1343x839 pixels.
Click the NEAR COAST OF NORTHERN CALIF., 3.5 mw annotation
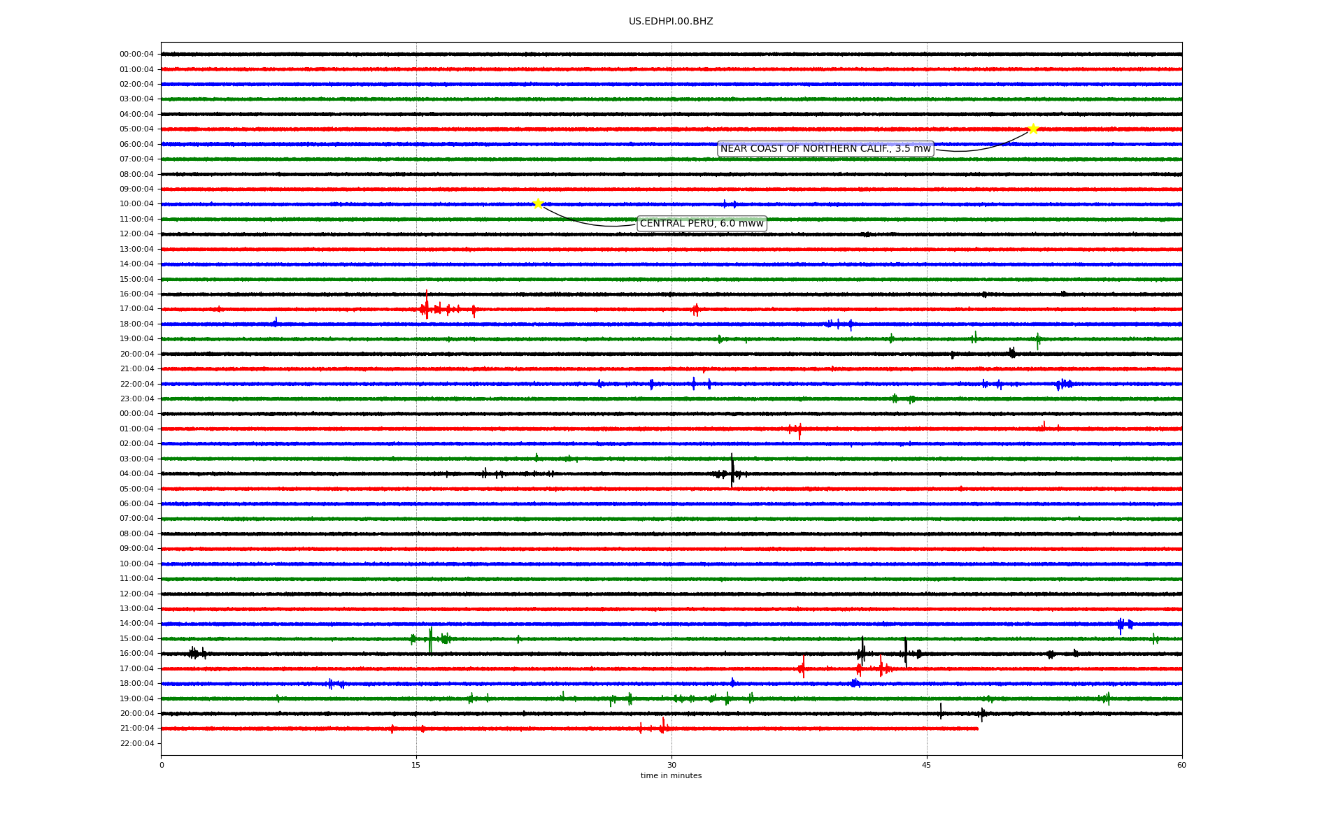click(825, 149)
